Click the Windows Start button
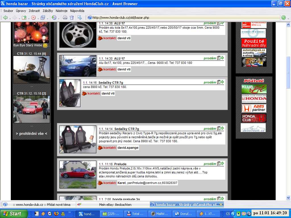The width and height of the screenshot is (291, 218). point(14,214)
